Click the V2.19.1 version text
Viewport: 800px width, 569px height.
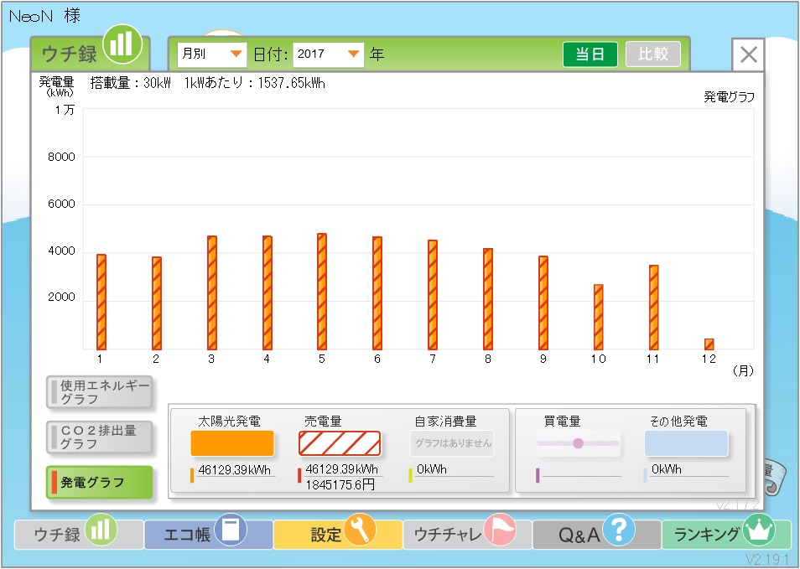point(767,559)
